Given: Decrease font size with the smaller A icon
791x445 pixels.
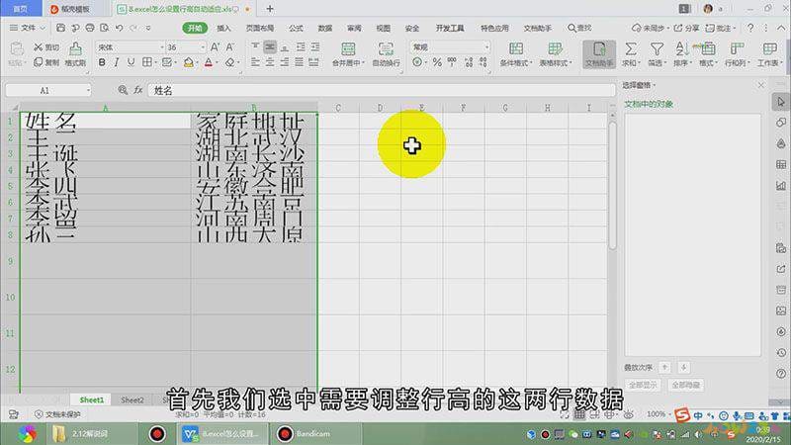Looking at the screenshot, I should 229,46.
